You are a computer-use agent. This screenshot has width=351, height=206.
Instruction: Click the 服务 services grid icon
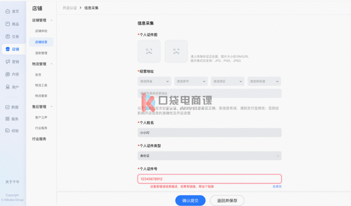click(x=8, y=119)
